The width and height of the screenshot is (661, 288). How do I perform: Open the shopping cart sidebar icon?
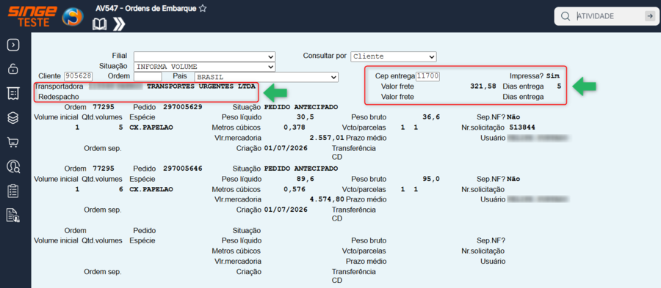click(14, 142)
